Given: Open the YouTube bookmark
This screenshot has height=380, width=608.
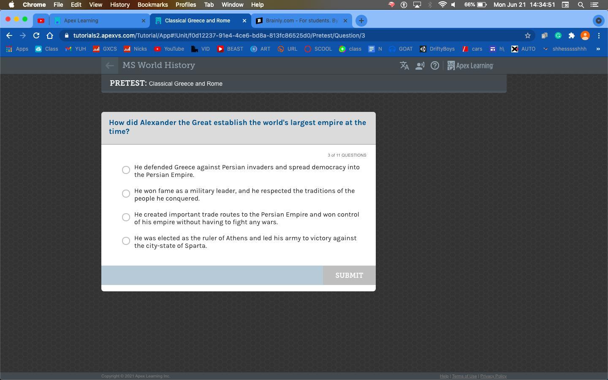Looking at the screenshot, I should pos(169,49).
